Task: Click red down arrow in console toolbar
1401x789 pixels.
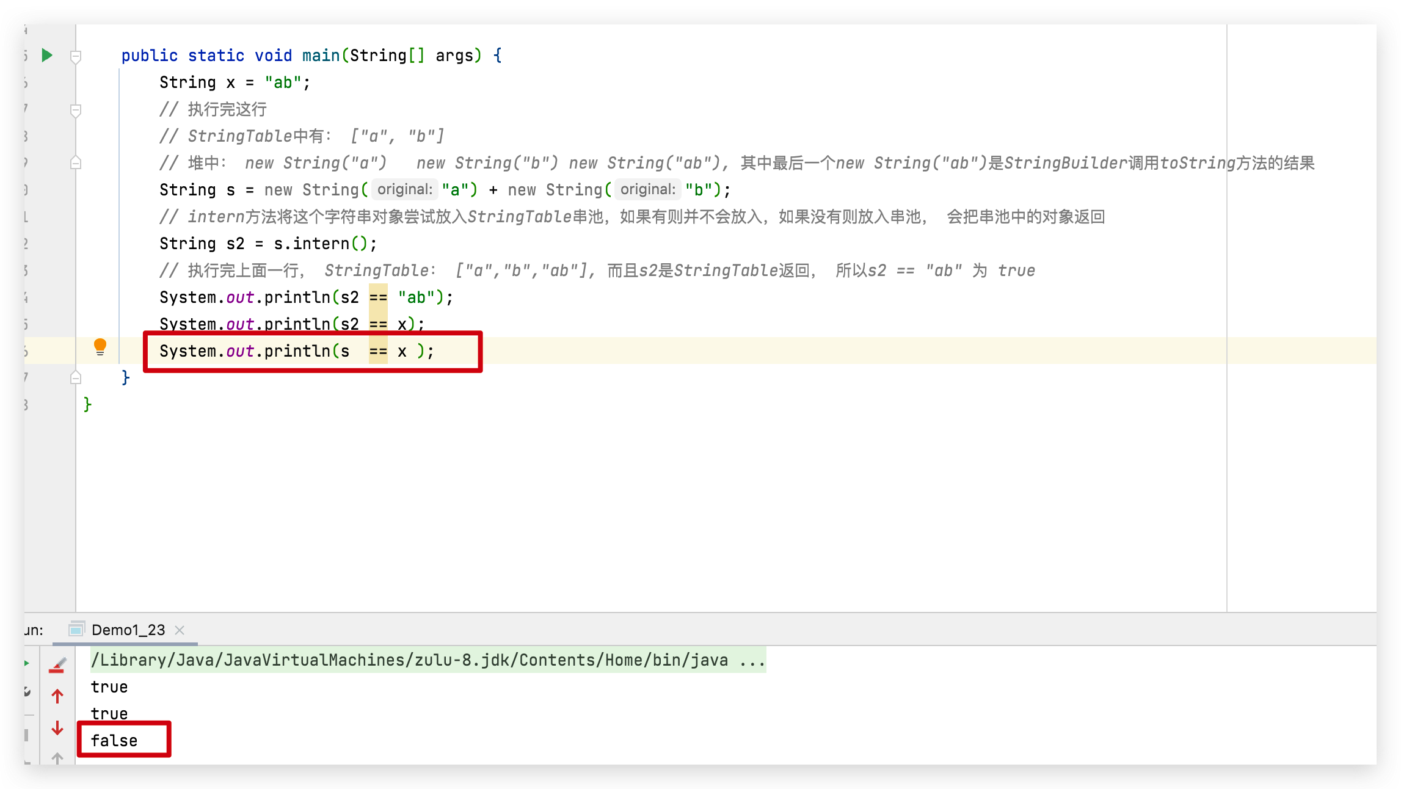Action: [x=57, y=728]
